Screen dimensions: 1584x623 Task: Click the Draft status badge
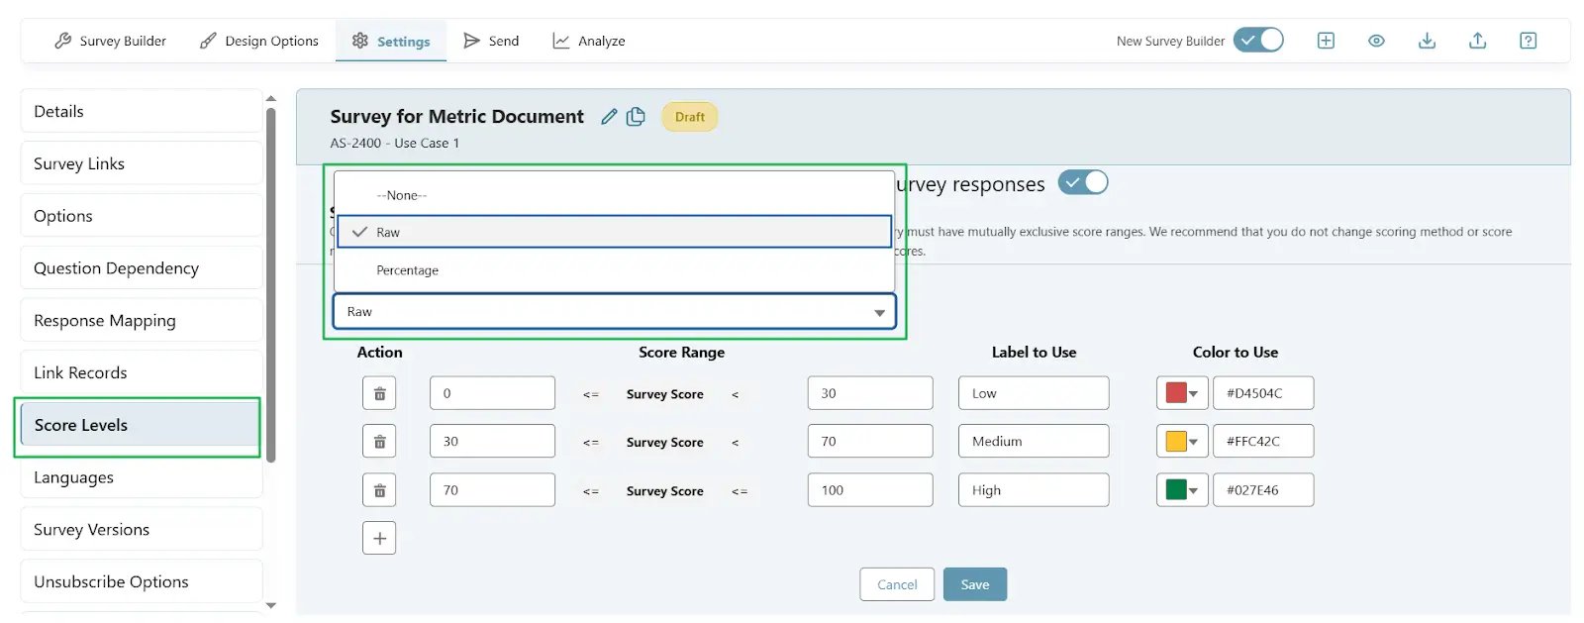pyautogui.click(x=689, y=117)
